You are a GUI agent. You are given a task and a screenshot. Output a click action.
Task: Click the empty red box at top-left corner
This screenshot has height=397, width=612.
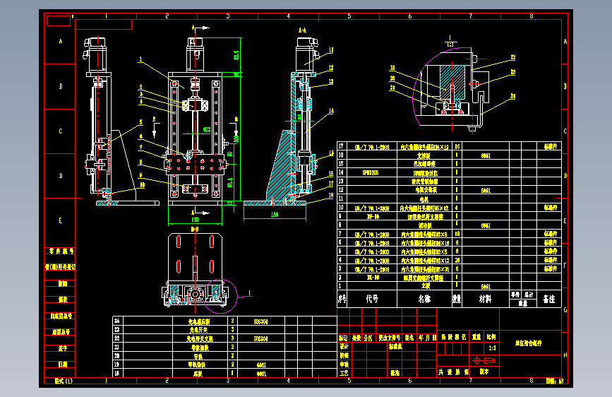click(x=59, y=20)
